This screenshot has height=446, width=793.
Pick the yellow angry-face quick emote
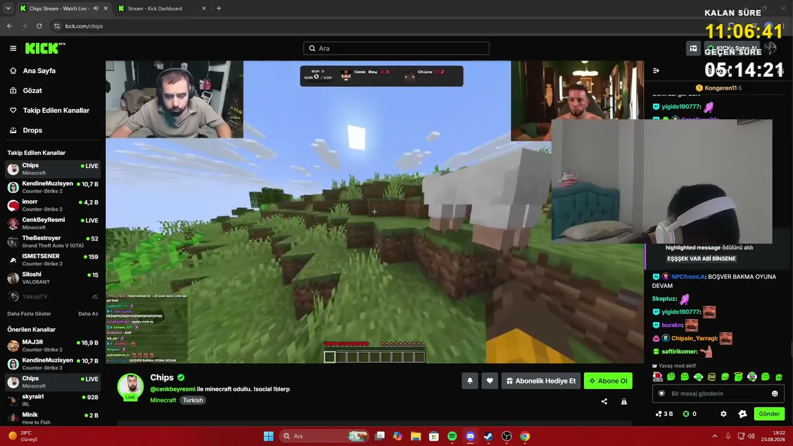pos(712,377)
